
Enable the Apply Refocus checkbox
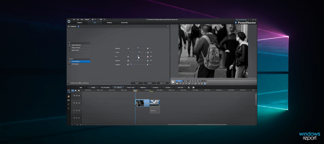point(69,50)
